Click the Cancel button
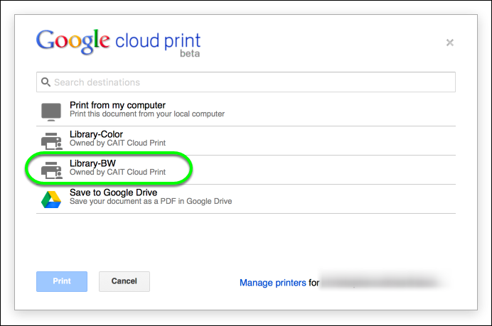 124,281
